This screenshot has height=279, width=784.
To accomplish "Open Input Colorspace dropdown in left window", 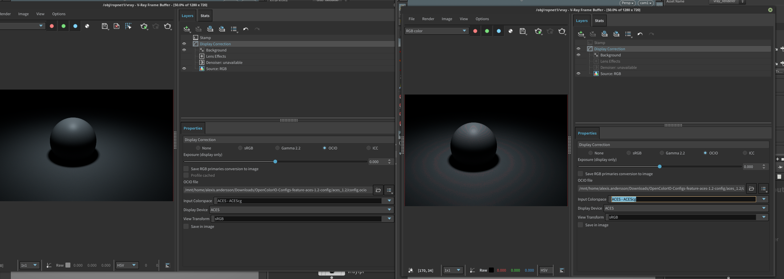I will [389, 201].
